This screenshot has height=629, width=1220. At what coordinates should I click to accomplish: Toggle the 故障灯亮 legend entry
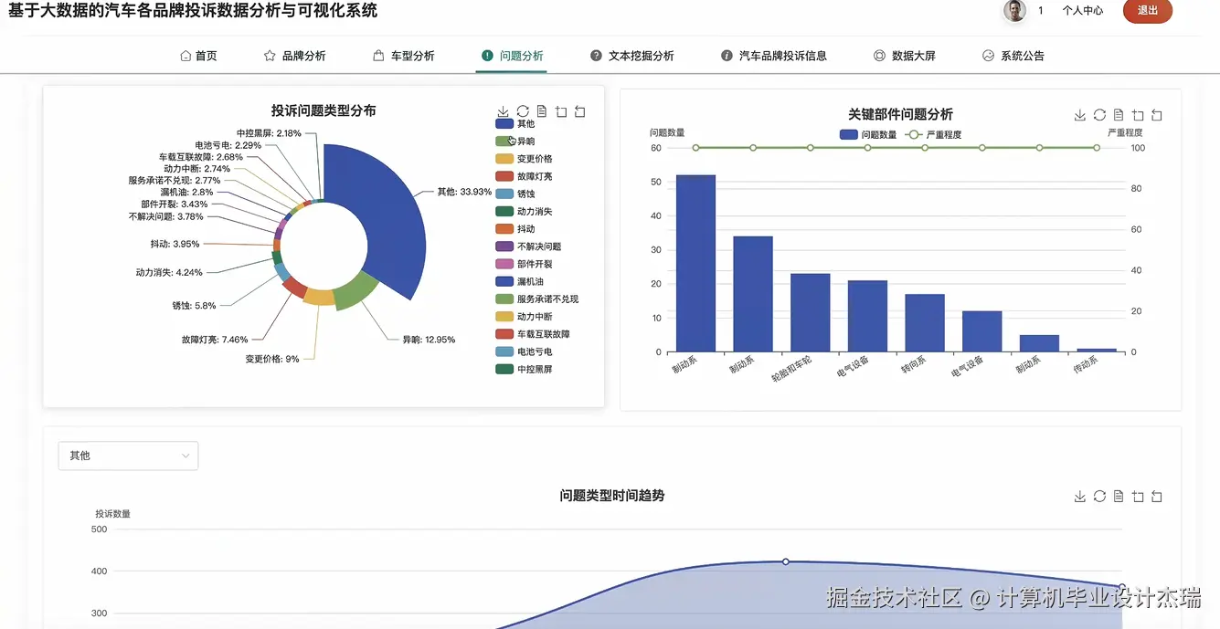525,176
